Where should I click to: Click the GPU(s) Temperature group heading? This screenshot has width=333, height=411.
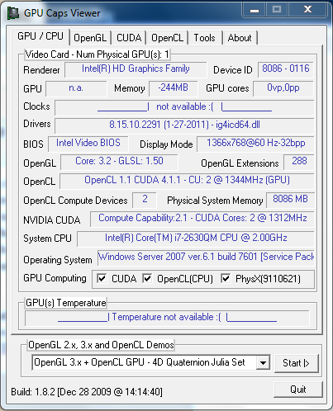[x=66, y=303]
